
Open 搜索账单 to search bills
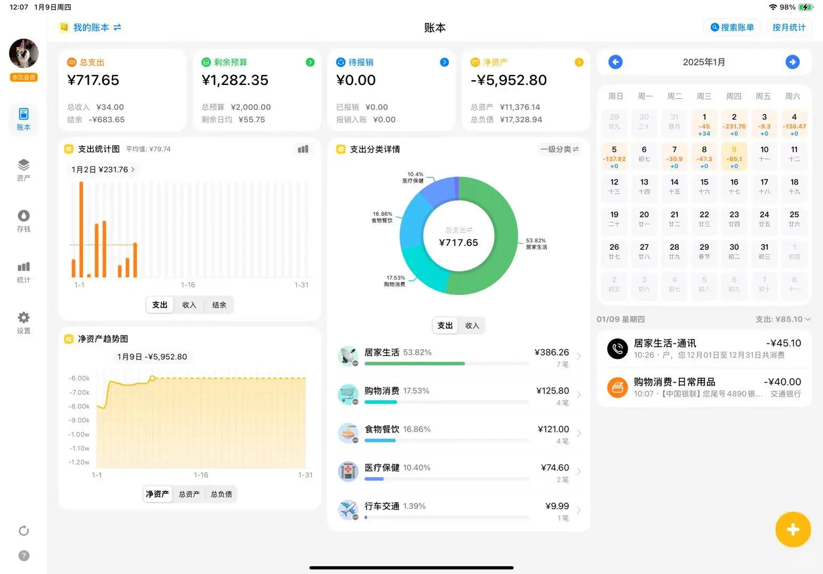coord(731,27)
